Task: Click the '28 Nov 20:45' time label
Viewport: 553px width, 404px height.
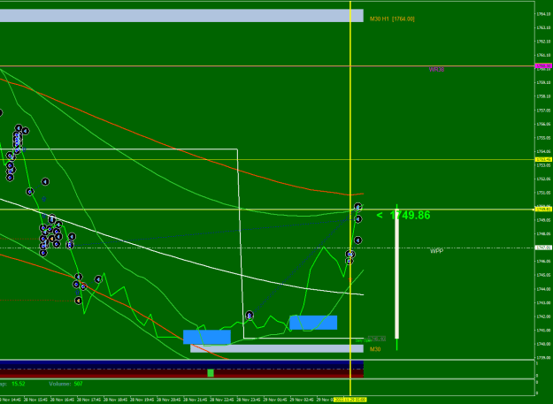Action: click(x=170, y=400)
